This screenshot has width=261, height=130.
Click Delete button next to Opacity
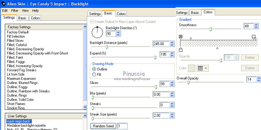click(250, 57)
